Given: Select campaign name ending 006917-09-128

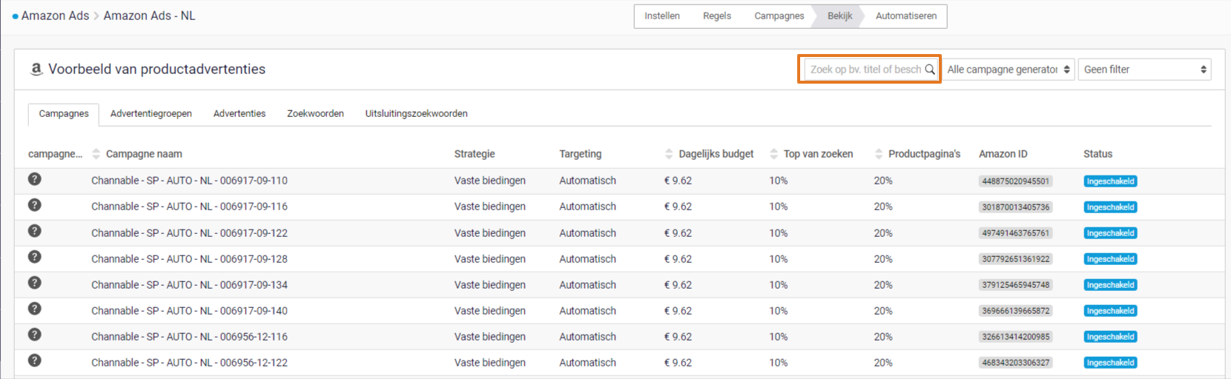Looking at the screenshot, I should (189, 259).
